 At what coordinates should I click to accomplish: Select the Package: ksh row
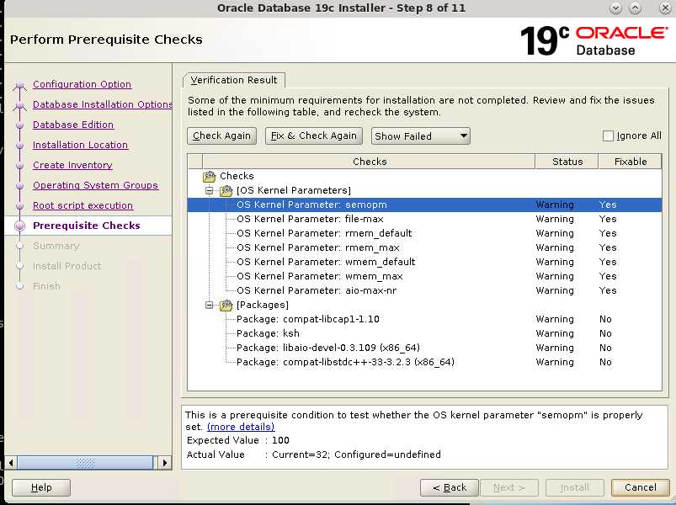pos(424,333)
